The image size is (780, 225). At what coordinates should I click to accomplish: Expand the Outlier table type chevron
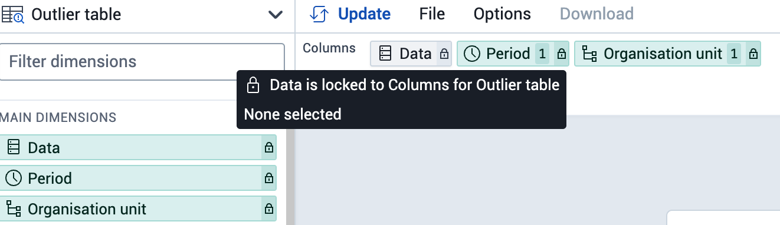[x=276, y=15]
